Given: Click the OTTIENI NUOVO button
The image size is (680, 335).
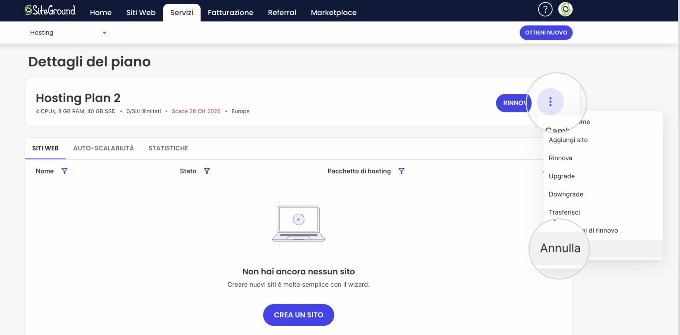Looking at the screenshot, I should click(x=546, y=33).
